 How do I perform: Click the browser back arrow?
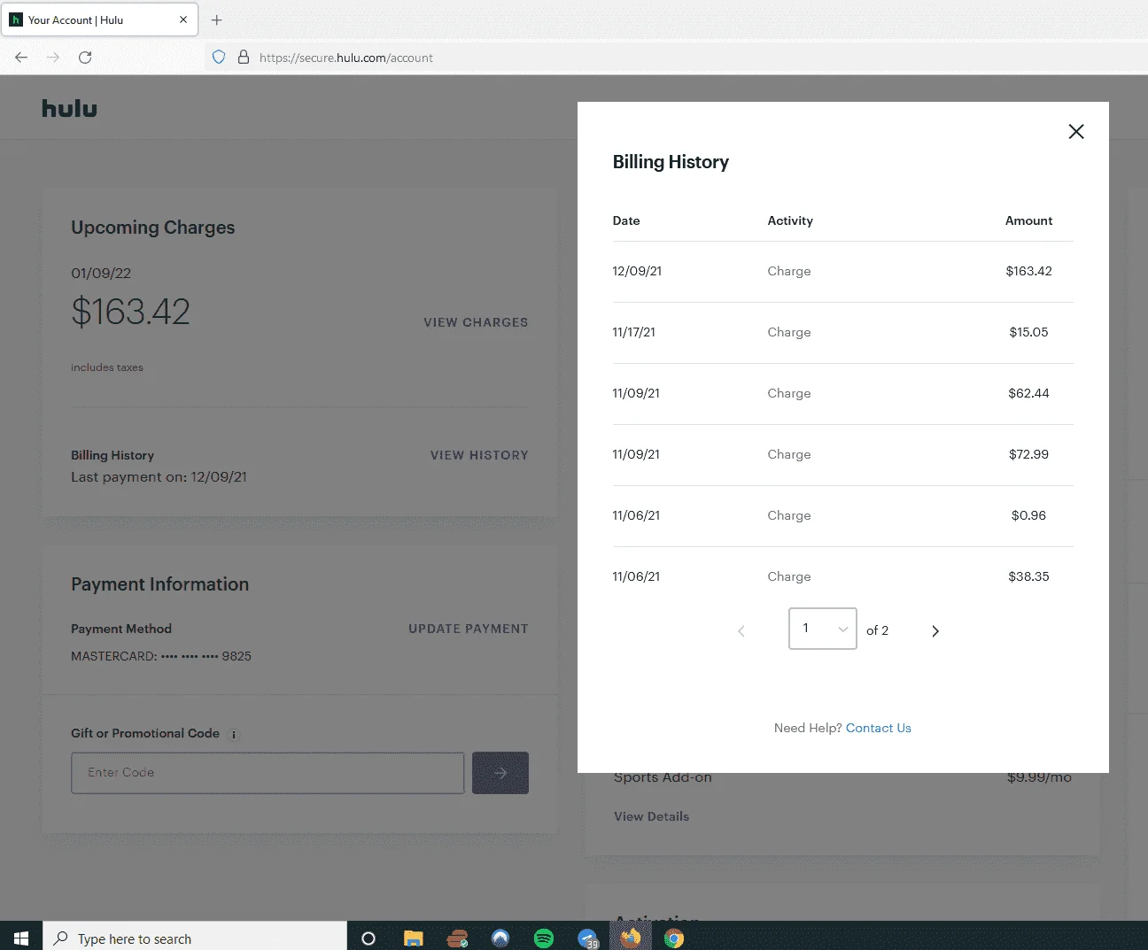(x=21, y=58)
